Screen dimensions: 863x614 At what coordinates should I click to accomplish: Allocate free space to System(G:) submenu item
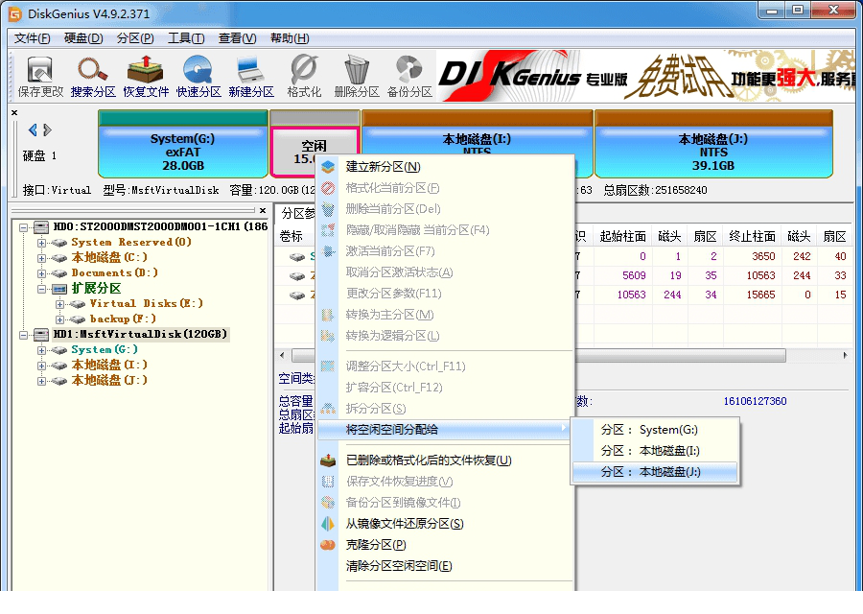(655, 430)
